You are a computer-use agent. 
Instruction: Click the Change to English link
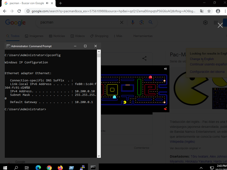click(x=202, y=59)
